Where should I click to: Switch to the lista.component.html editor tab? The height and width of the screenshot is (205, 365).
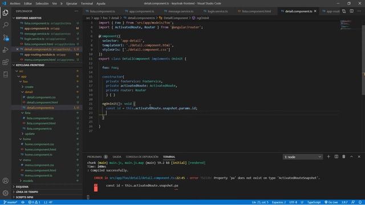[x=256, y=11]
